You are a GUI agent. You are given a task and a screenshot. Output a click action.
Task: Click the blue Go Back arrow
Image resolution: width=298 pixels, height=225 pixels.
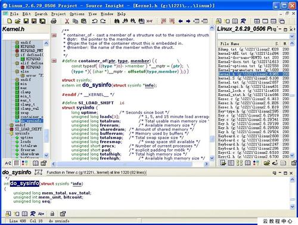tap(181, 21)
